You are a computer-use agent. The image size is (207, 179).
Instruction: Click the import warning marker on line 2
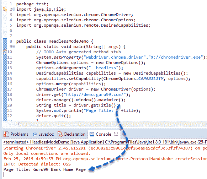click(5, 9)
